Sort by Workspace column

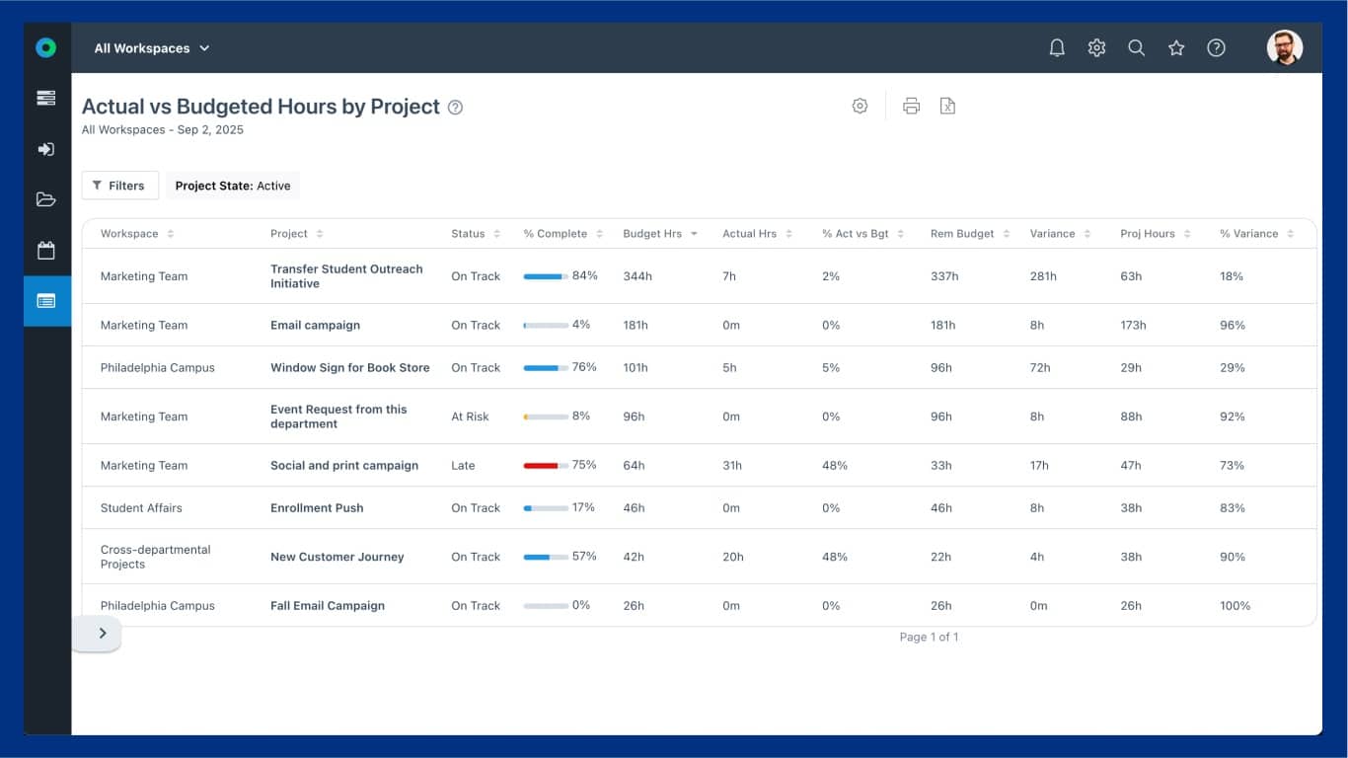pyautogui.click(x=137, y=234)
